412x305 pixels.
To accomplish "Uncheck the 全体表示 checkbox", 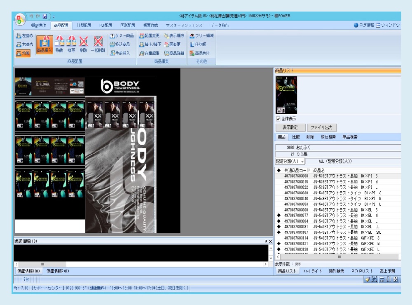I will [278, 119].
